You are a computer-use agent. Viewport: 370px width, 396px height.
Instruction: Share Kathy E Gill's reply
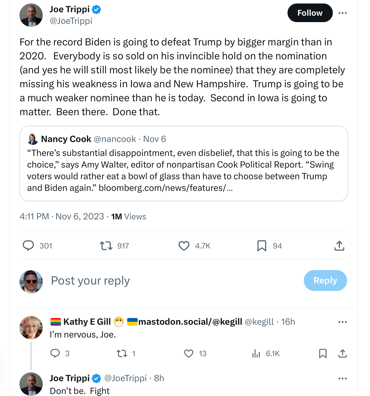[343, 354]
